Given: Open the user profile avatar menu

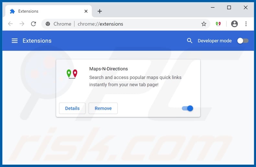Looking at the screenshot, I should tap(234, 24).
